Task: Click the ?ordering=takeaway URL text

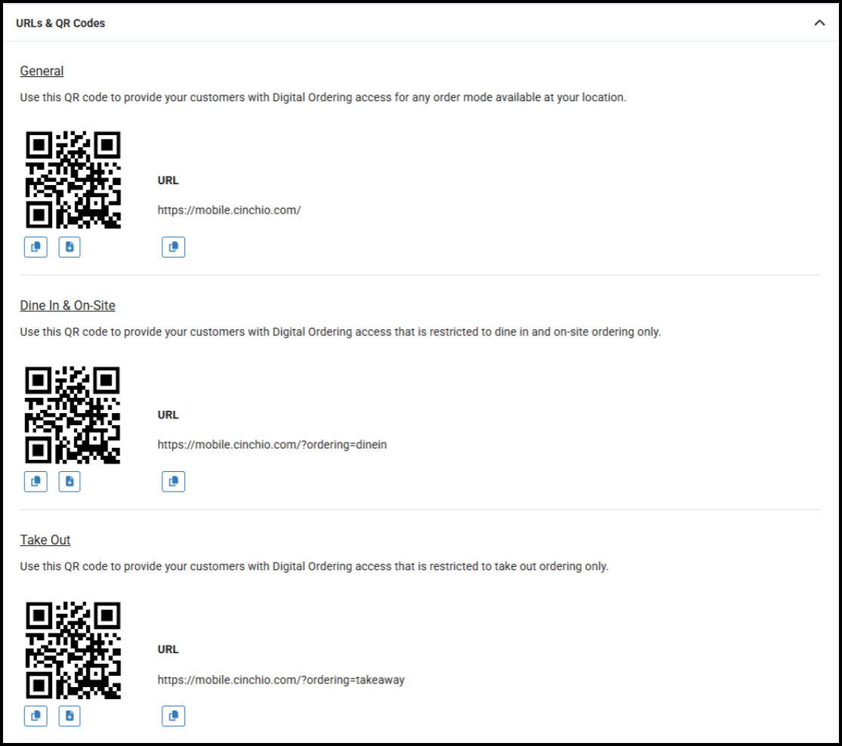Action: [281, 680]
